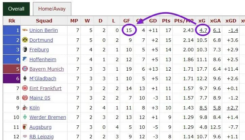Click Köln's underlined xGD value +2.7

[233, 108]
